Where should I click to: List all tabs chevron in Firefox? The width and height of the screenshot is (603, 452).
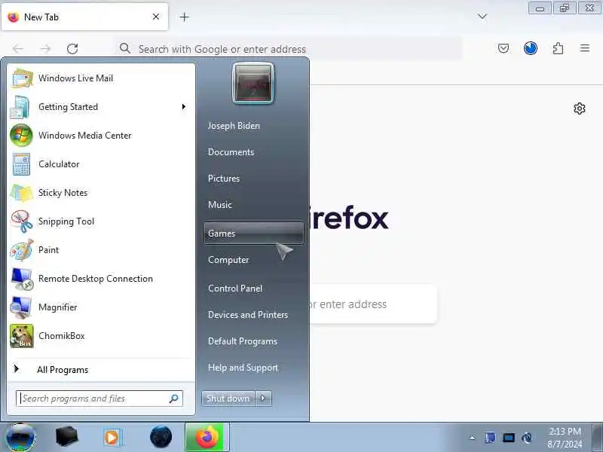482,17
